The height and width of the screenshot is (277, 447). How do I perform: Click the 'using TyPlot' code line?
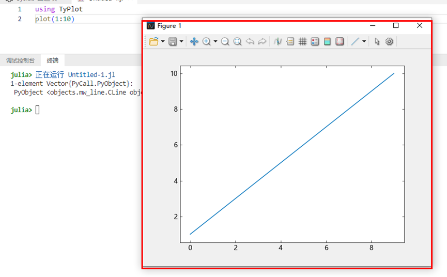pos(59,9)
